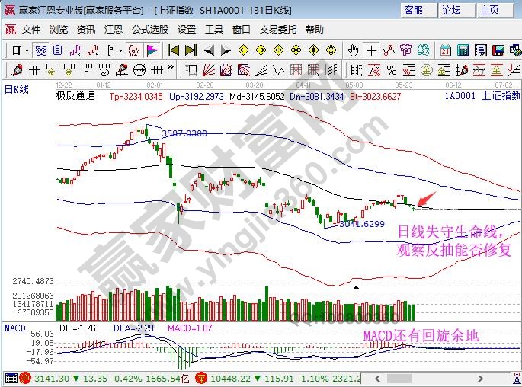
Task: Click the 论坛 button in title bar
Action: pos(451,10)
